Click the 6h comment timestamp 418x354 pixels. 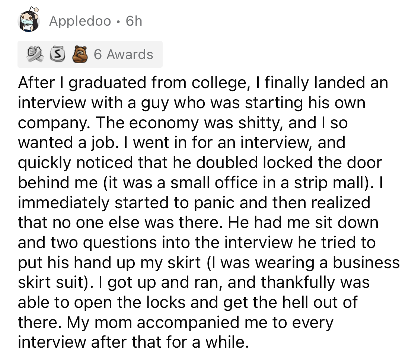point(134,21)
